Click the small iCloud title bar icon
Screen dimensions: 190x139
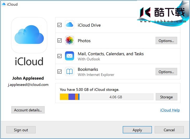tap(4, 4)
